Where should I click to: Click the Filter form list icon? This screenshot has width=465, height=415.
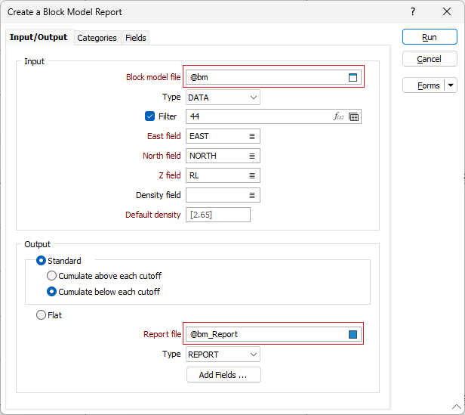pyautogui.click(x=354, y=116)
